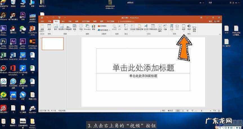Click the Tell Me search box

(x=126, y=21)
